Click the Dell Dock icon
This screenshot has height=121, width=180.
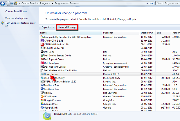(x=42, y=52)
